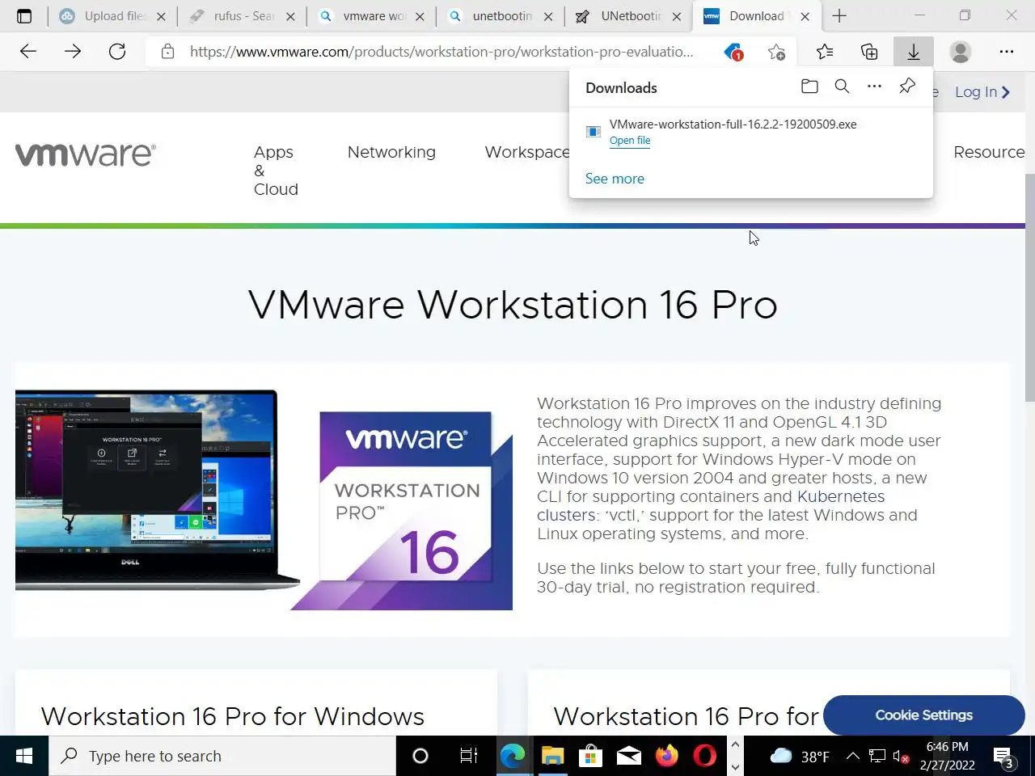The width and height of the screenshot is (1035, 776).
Task: View site information lock icon
Action: [167, 52]
